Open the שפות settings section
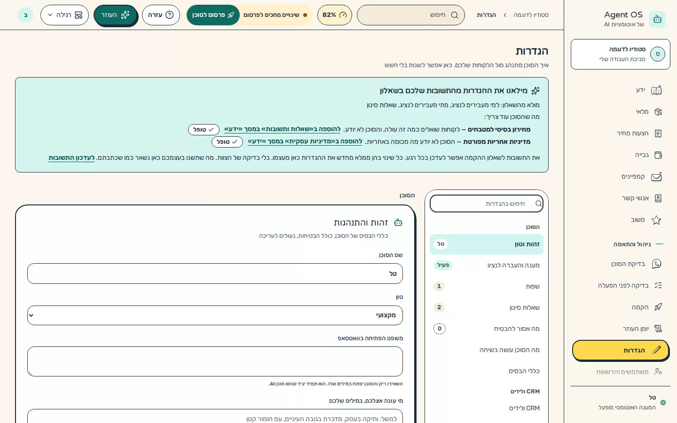 click(x=487, y=287)
